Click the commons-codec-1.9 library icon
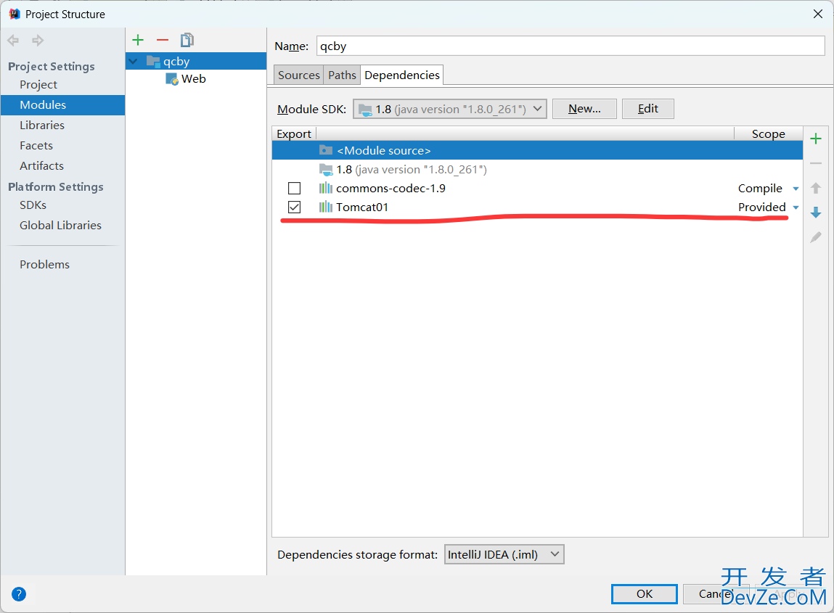 click(x=325, y=188)
